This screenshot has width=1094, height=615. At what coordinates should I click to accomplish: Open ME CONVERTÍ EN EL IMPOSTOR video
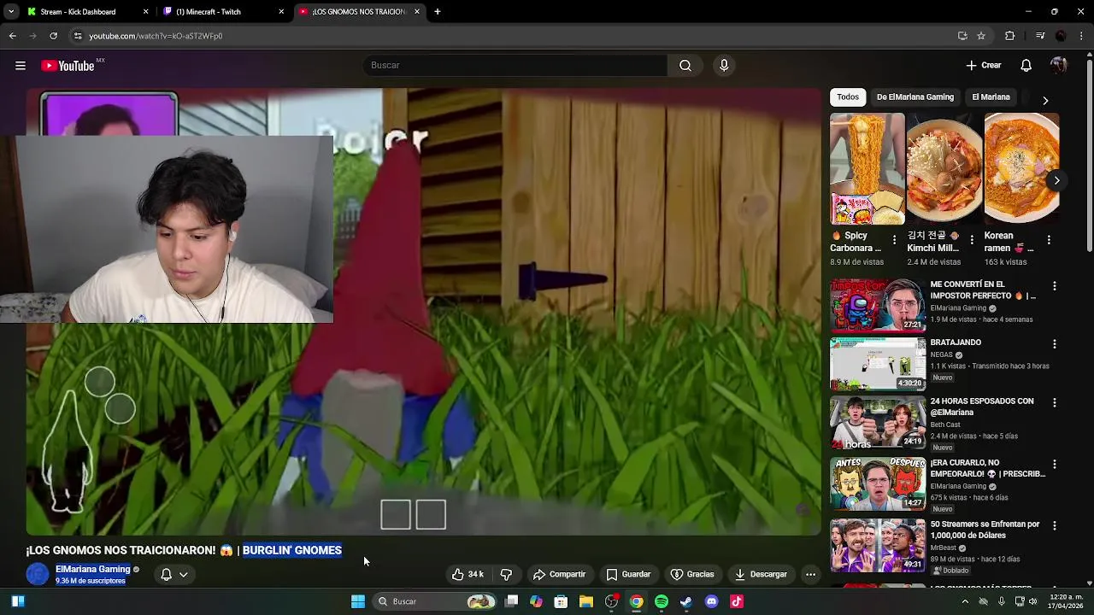click(983, 290)
